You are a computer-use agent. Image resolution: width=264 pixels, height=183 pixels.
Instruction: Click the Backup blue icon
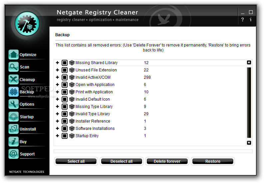13,92
